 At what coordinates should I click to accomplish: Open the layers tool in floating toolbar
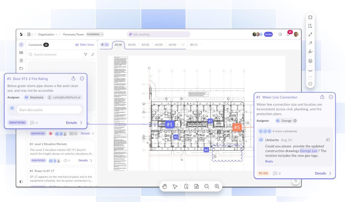[310, 60]
